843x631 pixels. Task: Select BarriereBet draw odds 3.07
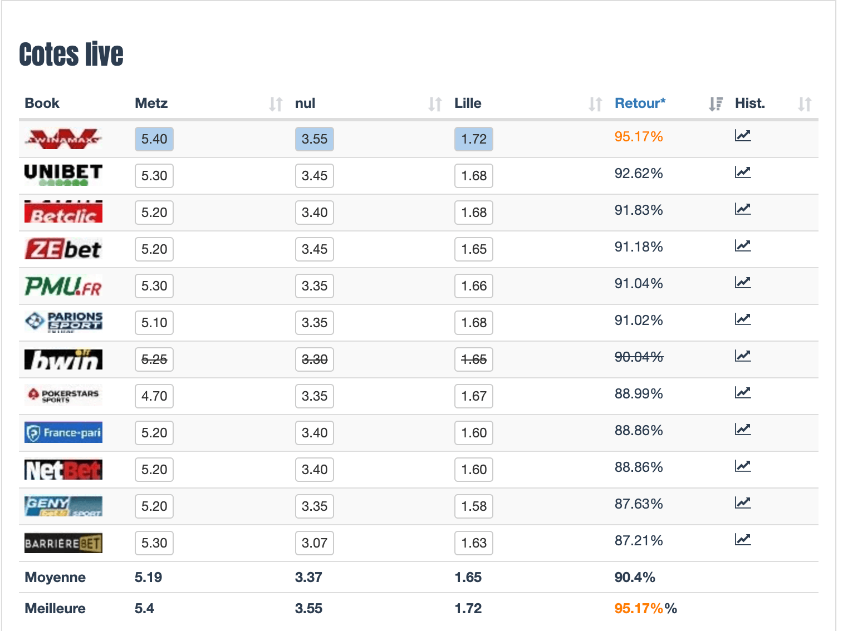tap(315, 543)
